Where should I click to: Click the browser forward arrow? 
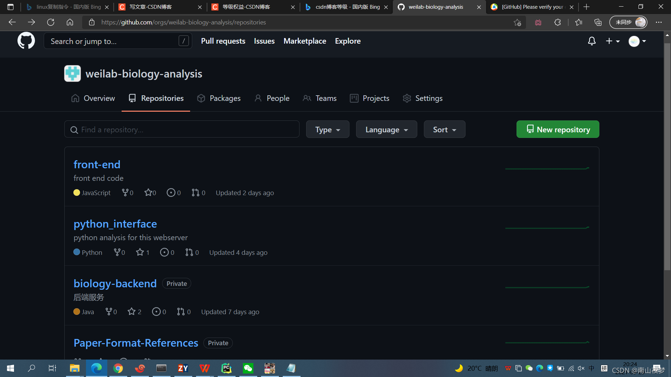(31, 22)
